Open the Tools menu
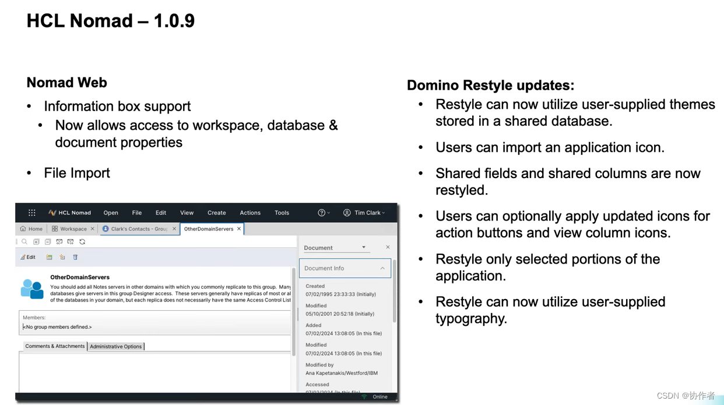 coord(282,213)
